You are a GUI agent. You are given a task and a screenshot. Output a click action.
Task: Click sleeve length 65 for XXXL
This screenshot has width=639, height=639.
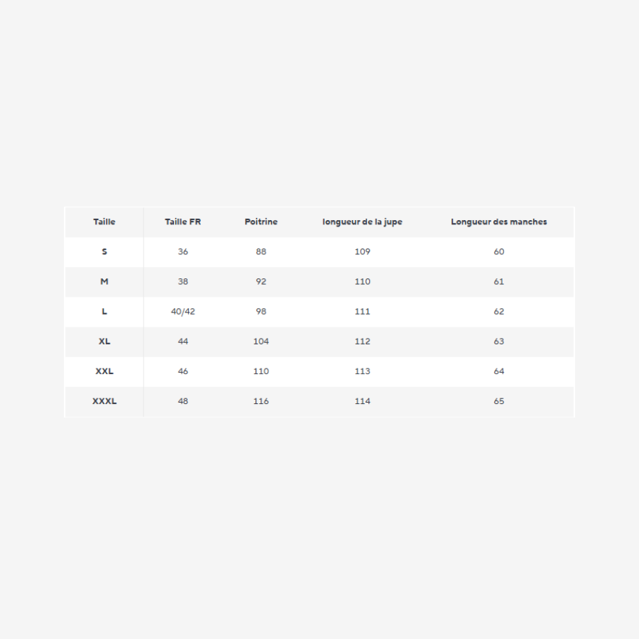point(499,401)
